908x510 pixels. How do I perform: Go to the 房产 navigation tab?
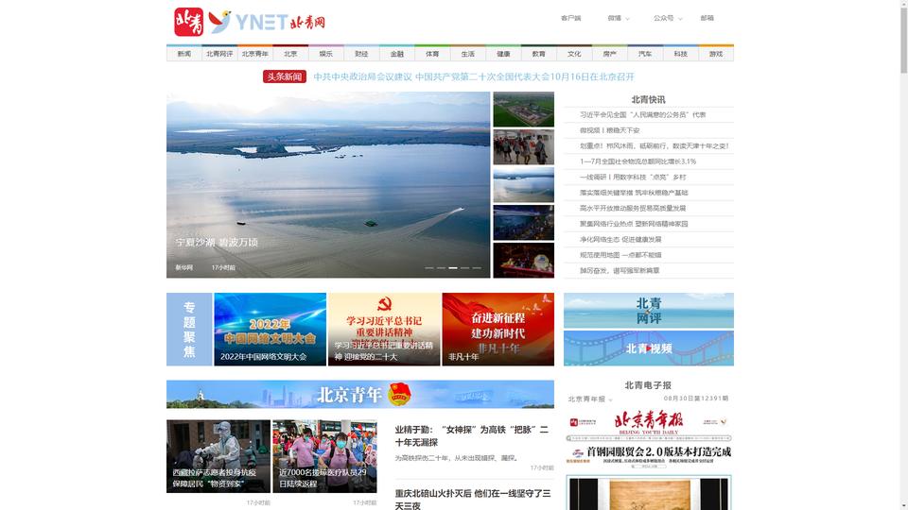(x=610, y=54)
